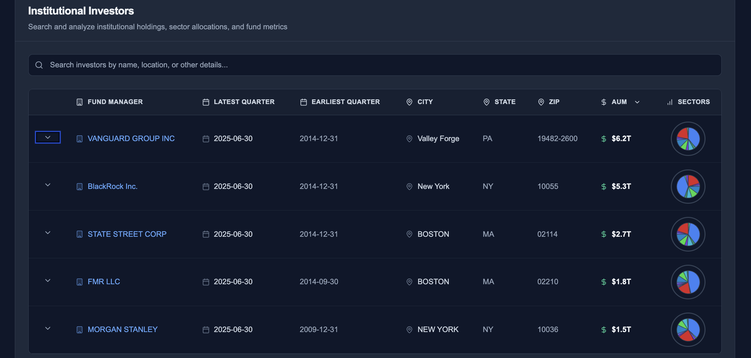Click the magnifier icon in the search bar
Viewport: 751px width, 358px height.
[x=39, y=65]
